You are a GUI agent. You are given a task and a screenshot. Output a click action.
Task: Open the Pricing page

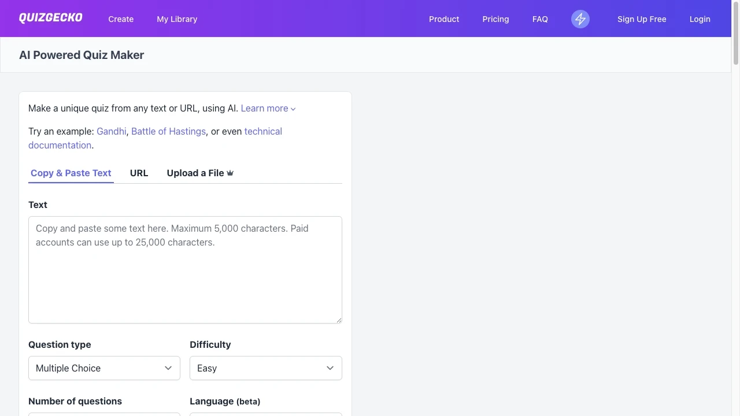coord(495,19)
